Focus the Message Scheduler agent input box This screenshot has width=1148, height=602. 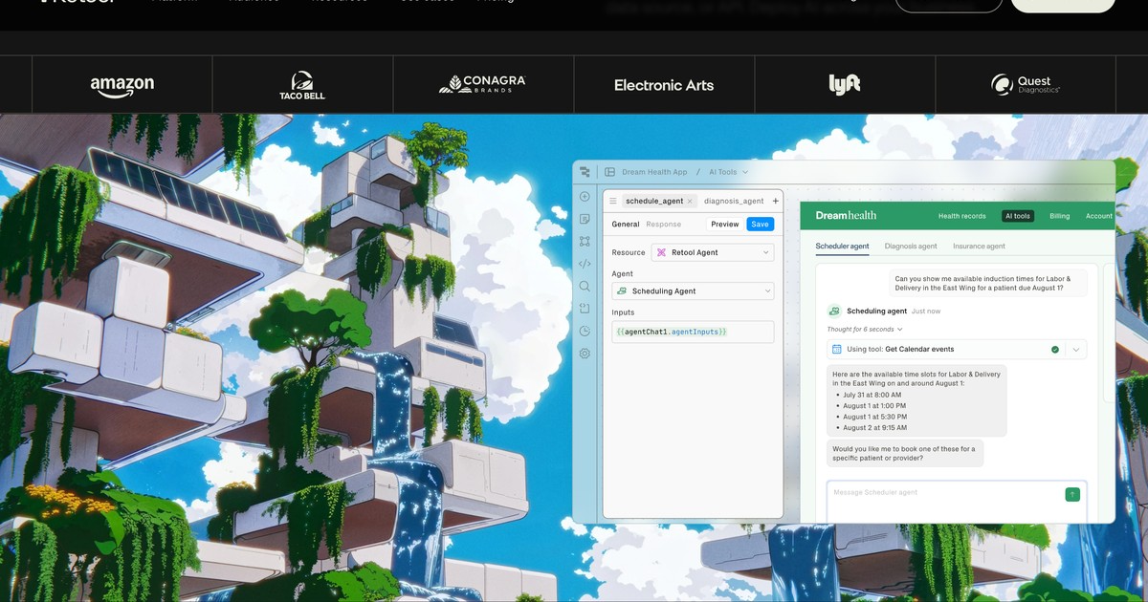(x=957, y=501)
